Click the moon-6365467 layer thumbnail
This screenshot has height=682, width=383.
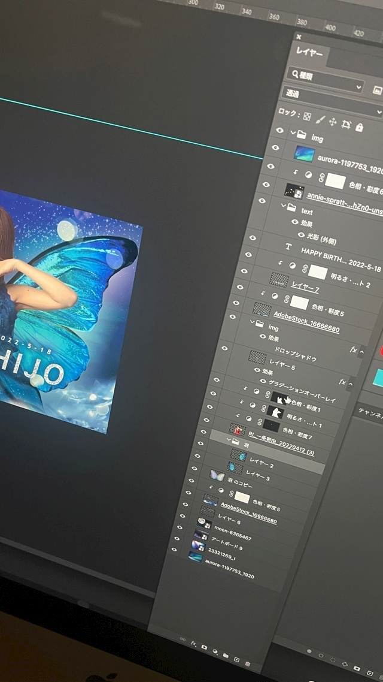(x=204, y=523)
